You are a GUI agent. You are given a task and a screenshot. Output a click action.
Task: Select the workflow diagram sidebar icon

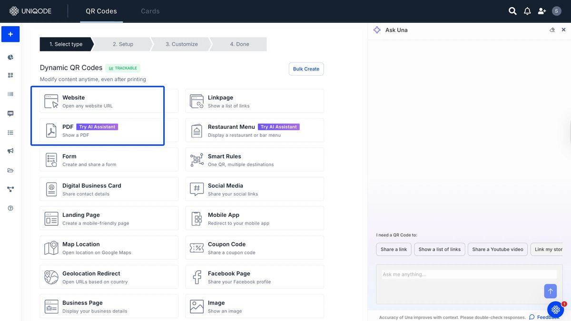10,189
